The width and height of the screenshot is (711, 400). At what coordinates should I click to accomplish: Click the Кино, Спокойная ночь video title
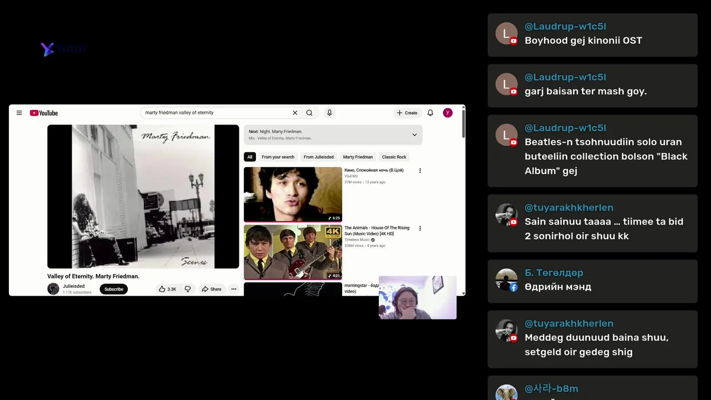pyautogui.click(x=374, y=170)
